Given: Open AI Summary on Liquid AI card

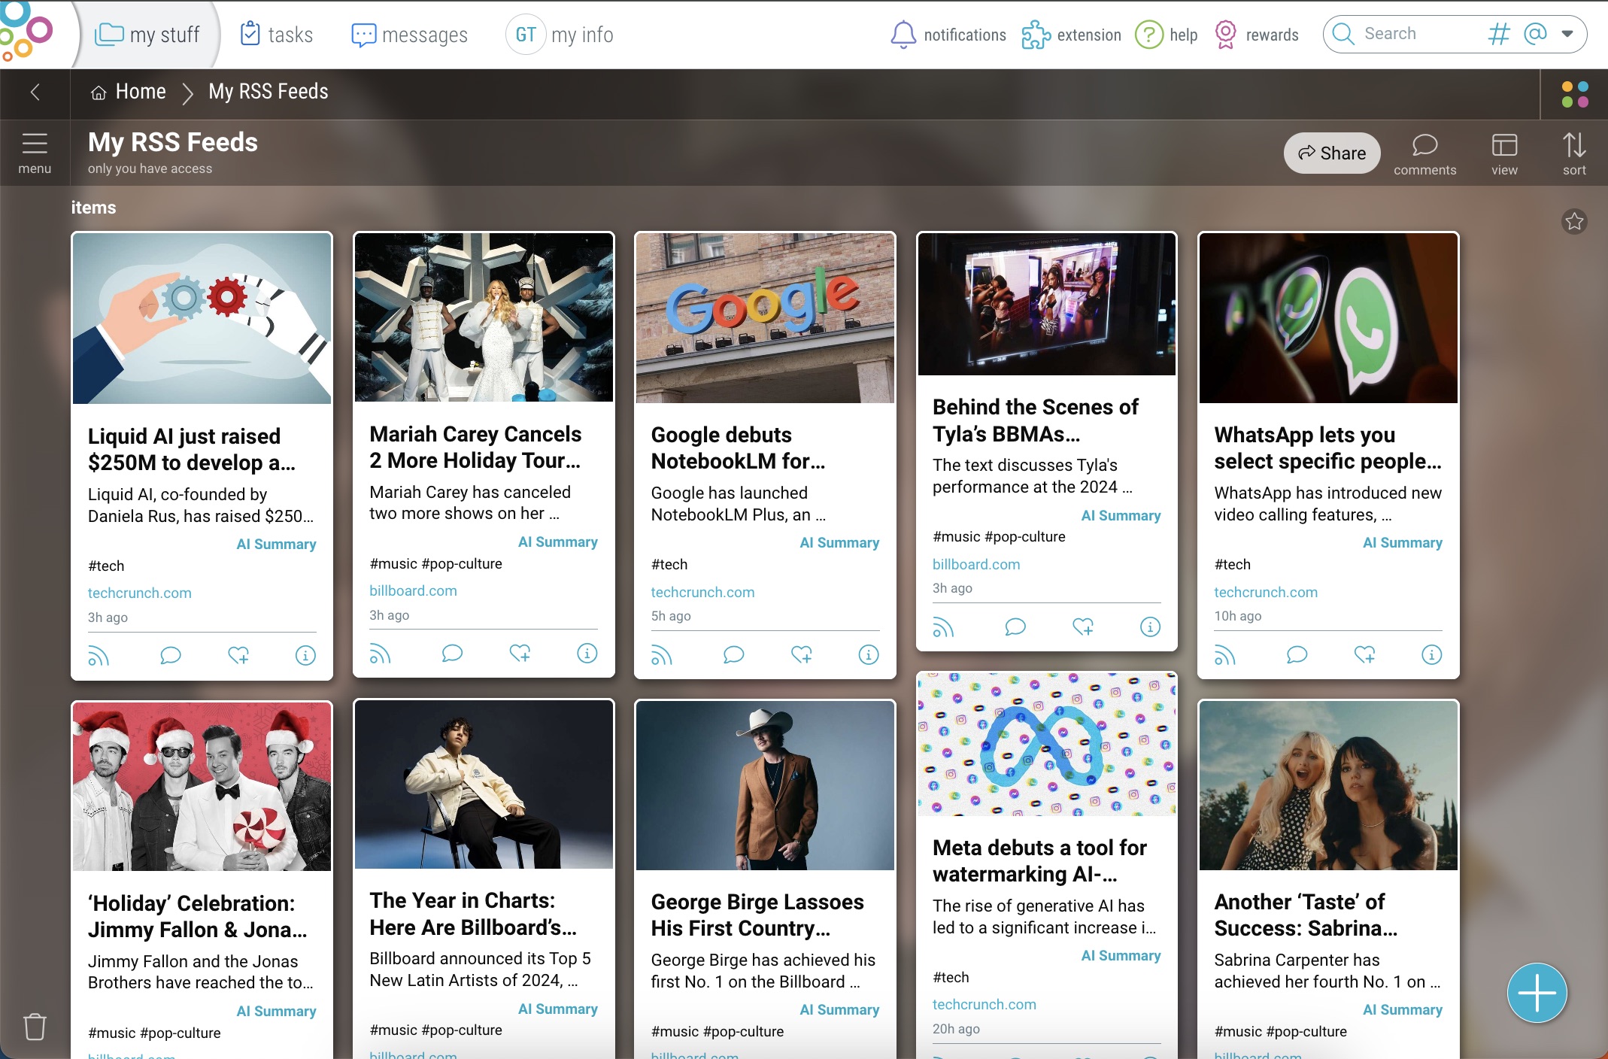Looking at the screenshot, I should [276, 544].
